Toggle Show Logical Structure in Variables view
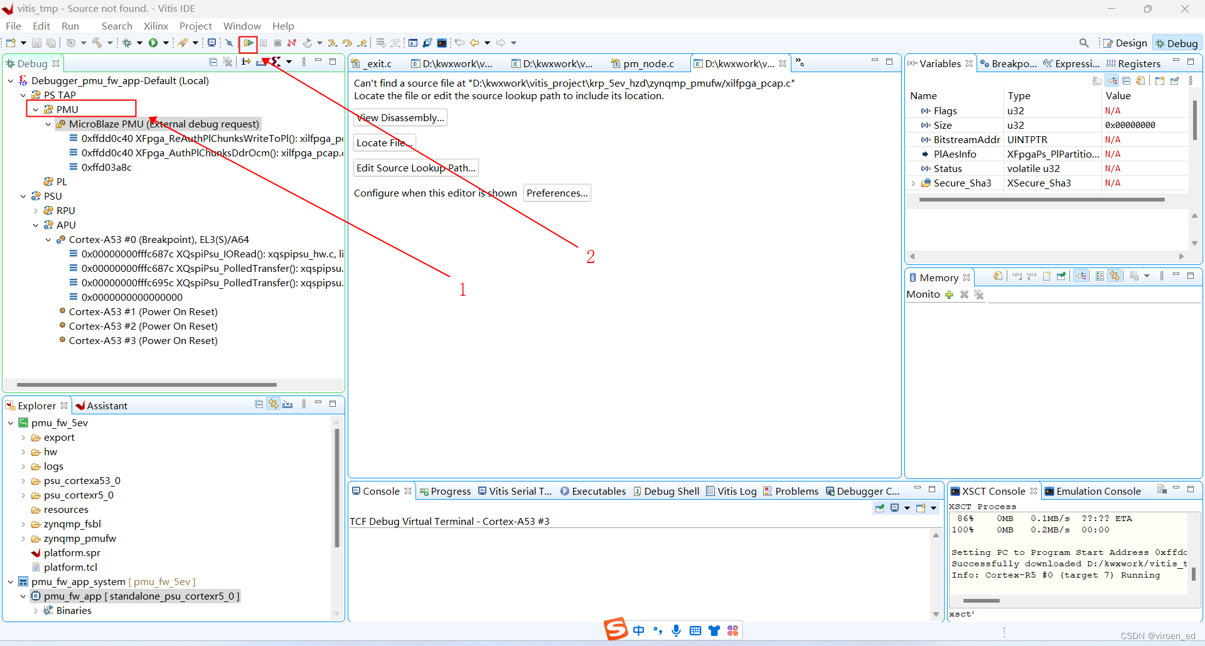The width and height of the screenshot is (1205, 646). pos(1111,80)
